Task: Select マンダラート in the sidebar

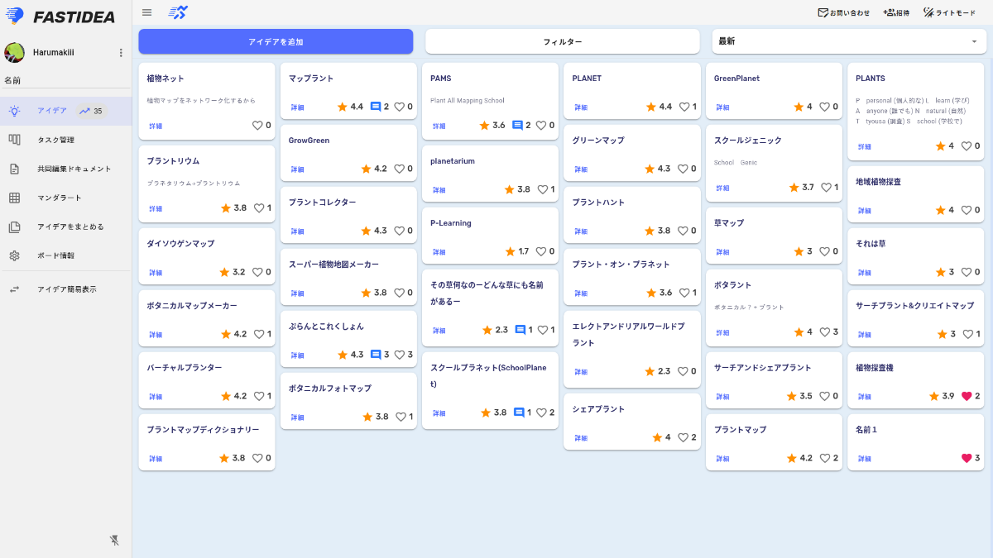Action: (60, 198)
